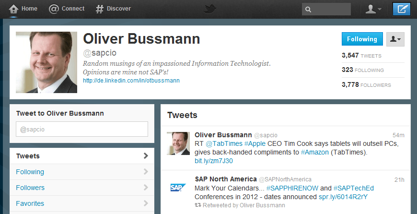Expand Favorites using its chevron arrow
The height and width of the screenshot is (214, 417).
point(146,203)
